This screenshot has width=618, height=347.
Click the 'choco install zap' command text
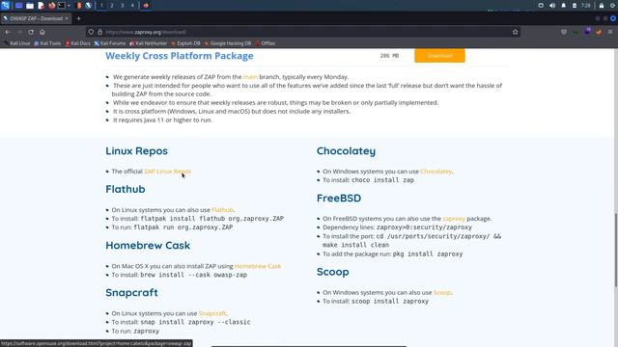382,180
